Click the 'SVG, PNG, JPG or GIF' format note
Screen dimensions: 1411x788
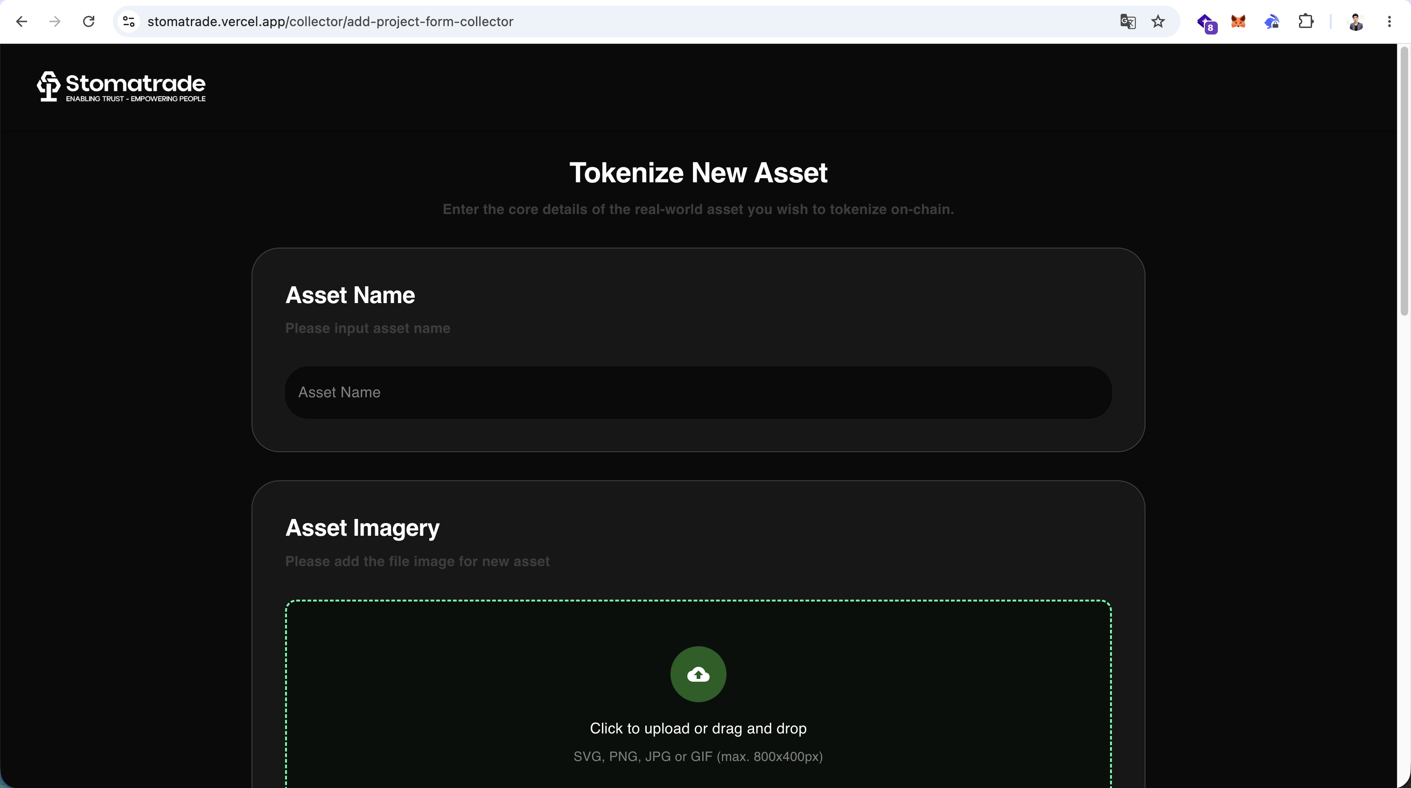pyautogui.click(x=699, y=757)
